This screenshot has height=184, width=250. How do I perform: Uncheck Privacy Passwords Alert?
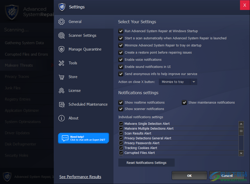pyautogui.click(x=121, y=143)
